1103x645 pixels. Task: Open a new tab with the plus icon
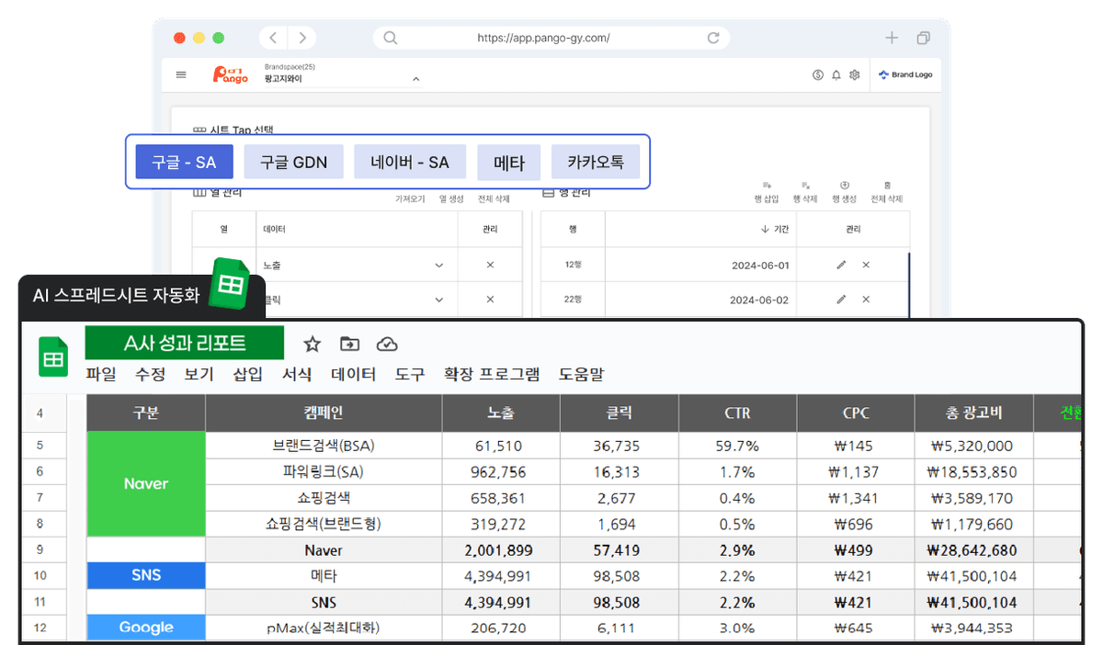[x=891, y=38]
